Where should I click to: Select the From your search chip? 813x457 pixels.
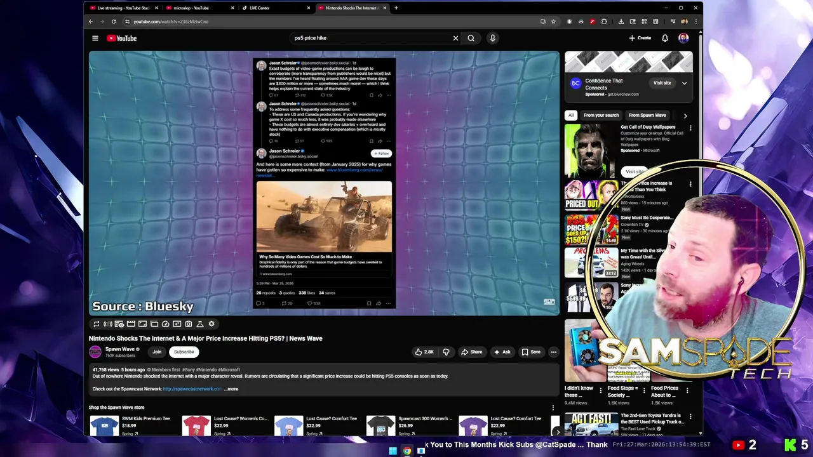pyautogui.click(x=601, y=115)
